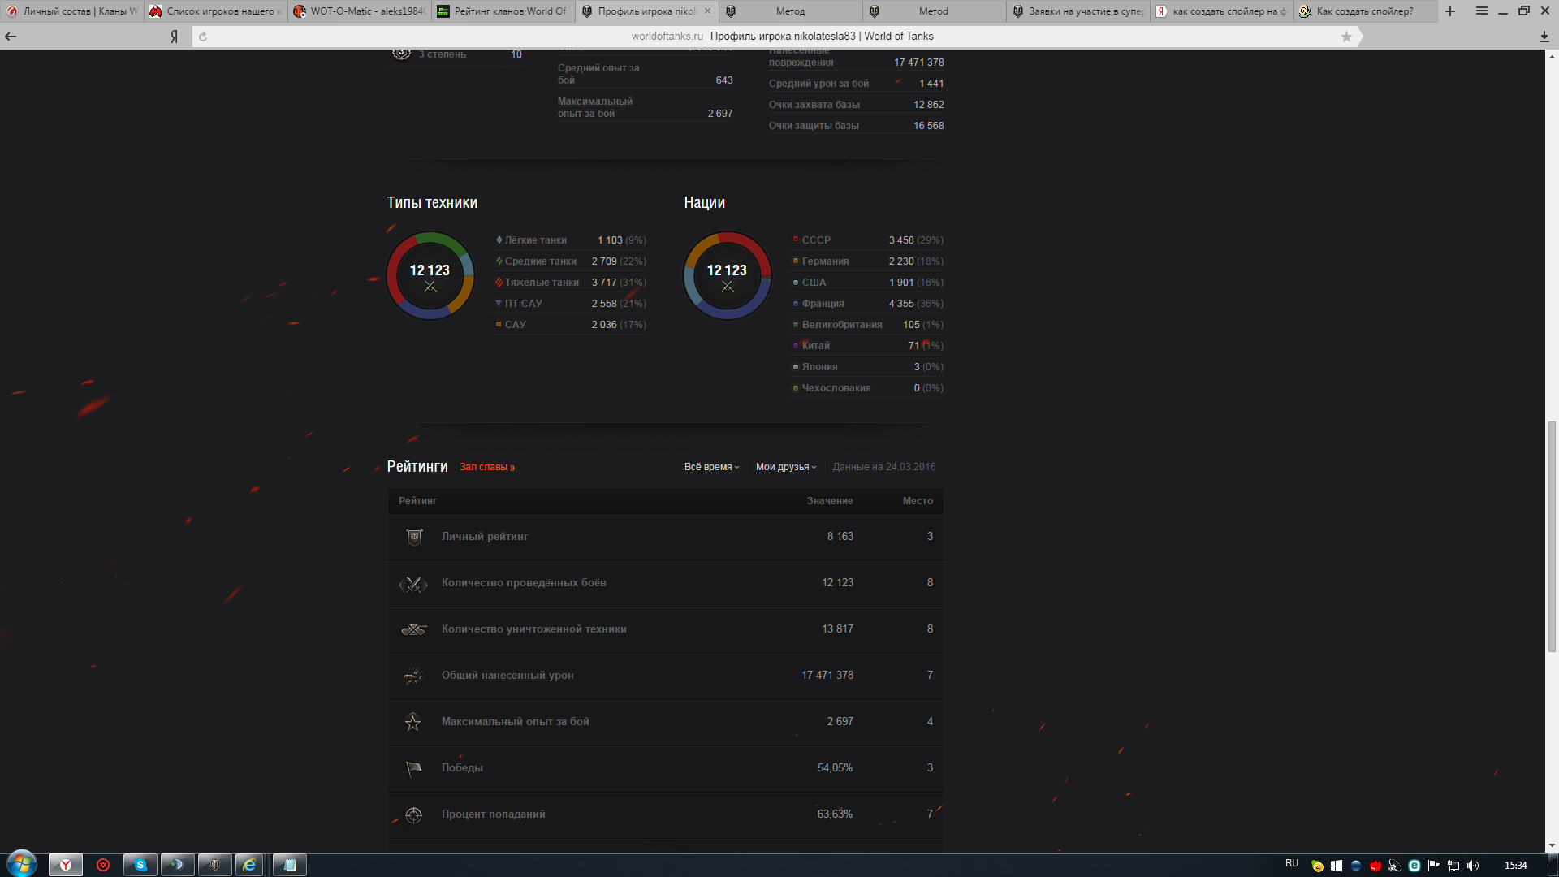Open the browser downloads arrow icon
The width and height of the screenshot is (1559, 877).
[1544, 37]
